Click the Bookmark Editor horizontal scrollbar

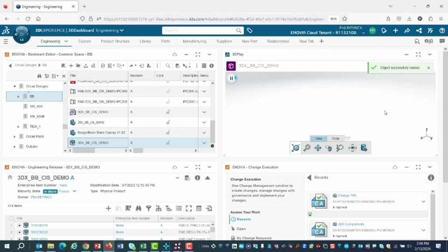[x=84, y=151]
